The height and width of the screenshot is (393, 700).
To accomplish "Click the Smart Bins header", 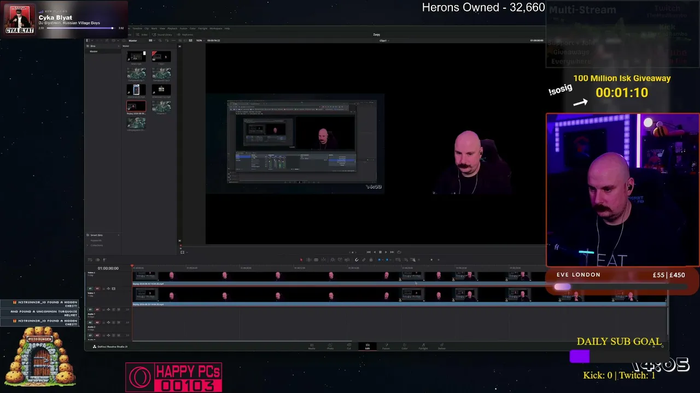I will pos(97,235).
